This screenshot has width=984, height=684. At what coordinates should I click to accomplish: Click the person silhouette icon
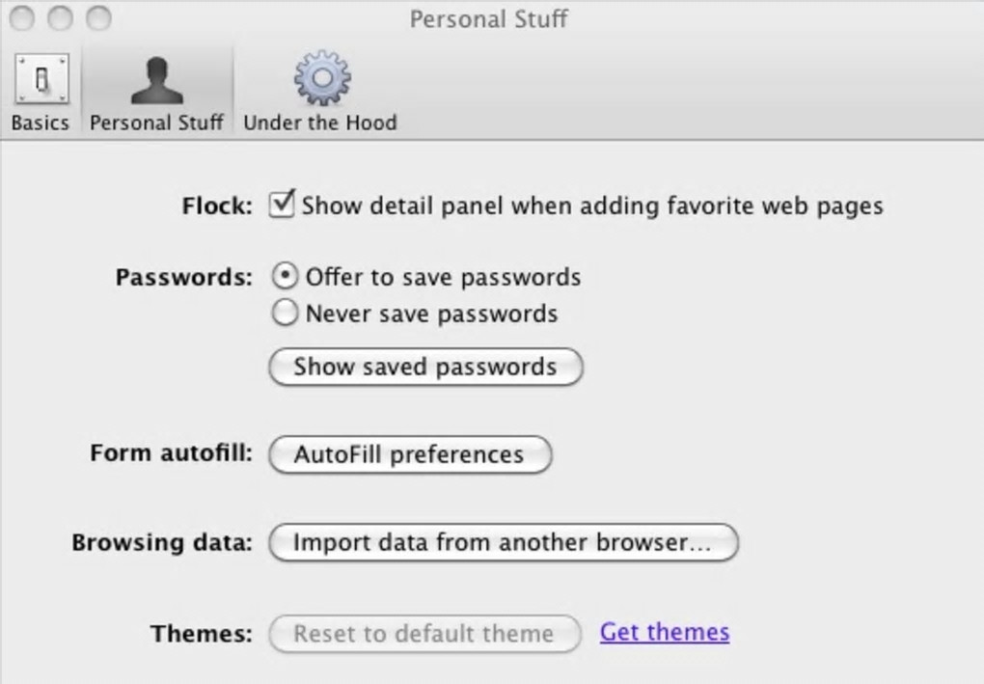pos(156,79)
